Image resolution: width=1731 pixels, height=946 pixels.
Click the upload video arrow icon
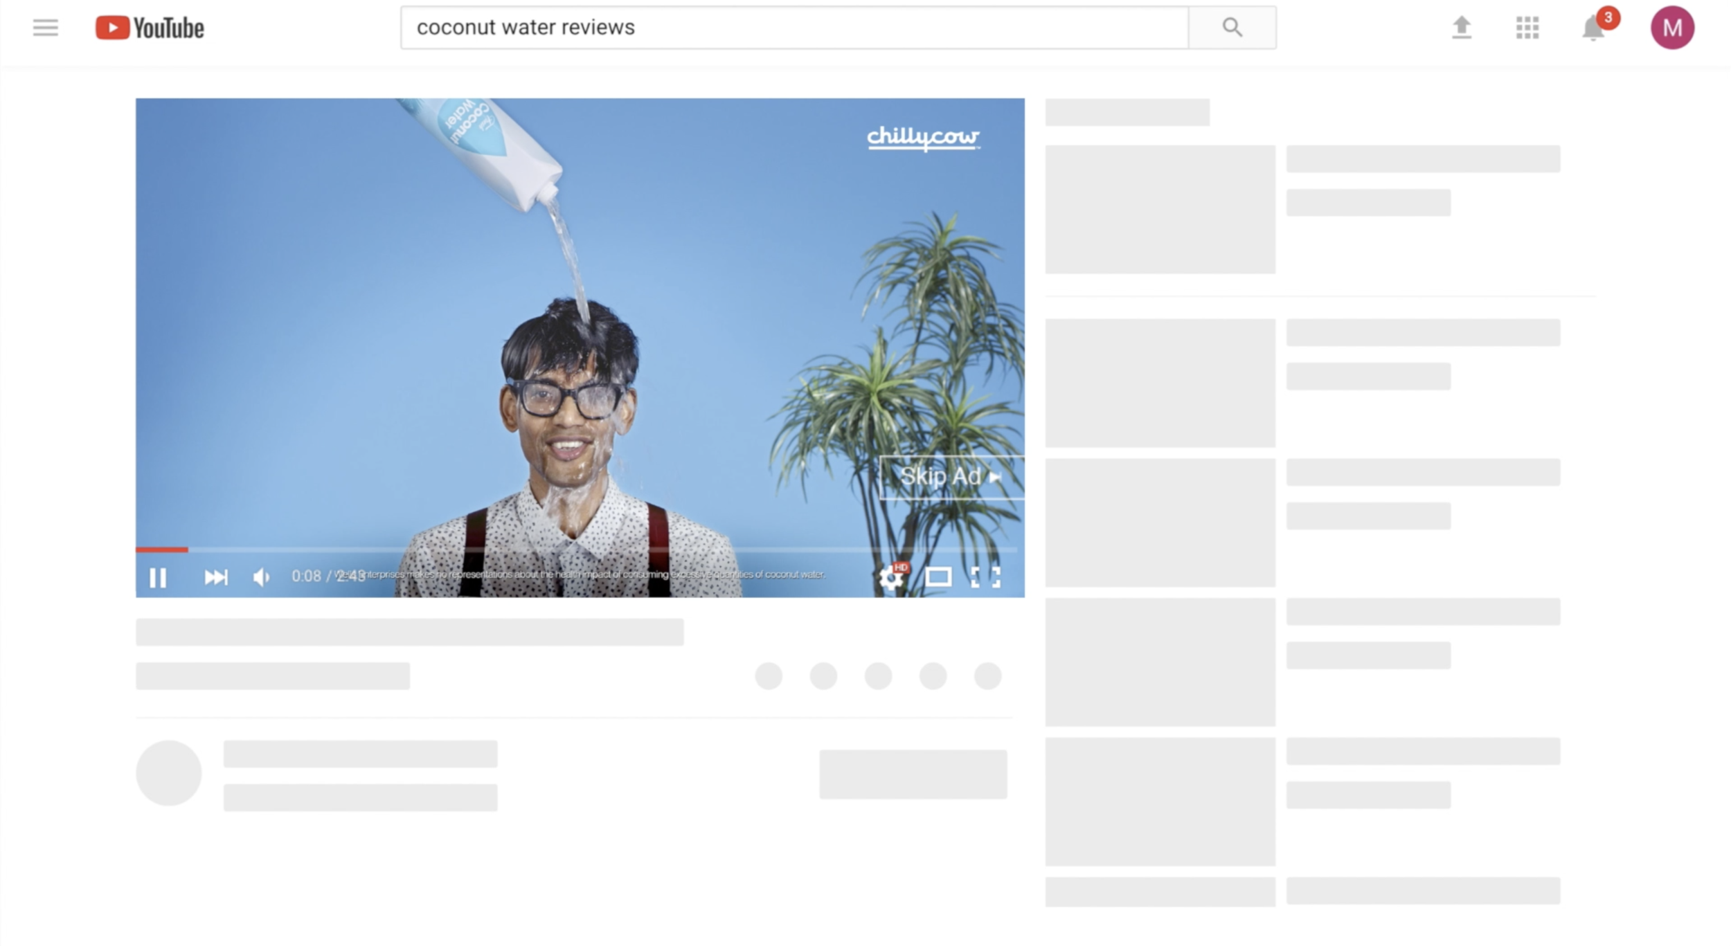pyautogui.click(x=1461, y=28)
